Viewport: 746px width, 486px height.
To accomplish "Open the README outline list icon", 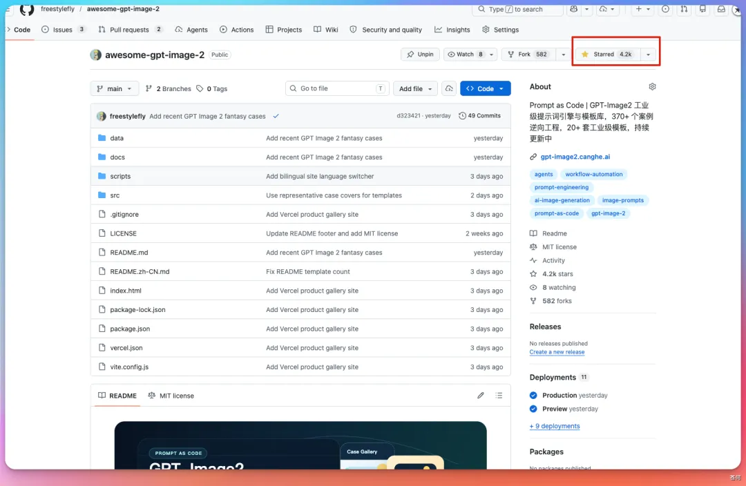I will (x=499, y=396).
